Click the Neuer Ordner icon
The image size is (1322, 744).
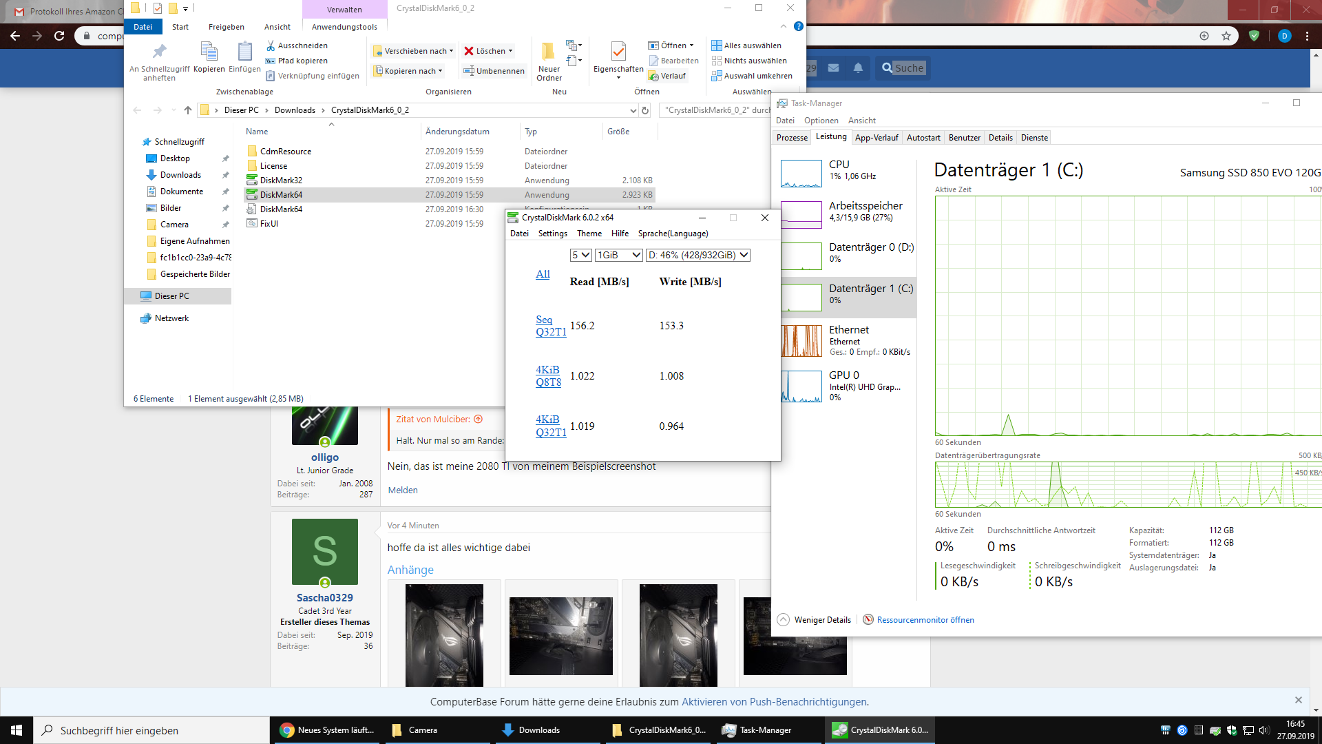[x=548, y=52]
